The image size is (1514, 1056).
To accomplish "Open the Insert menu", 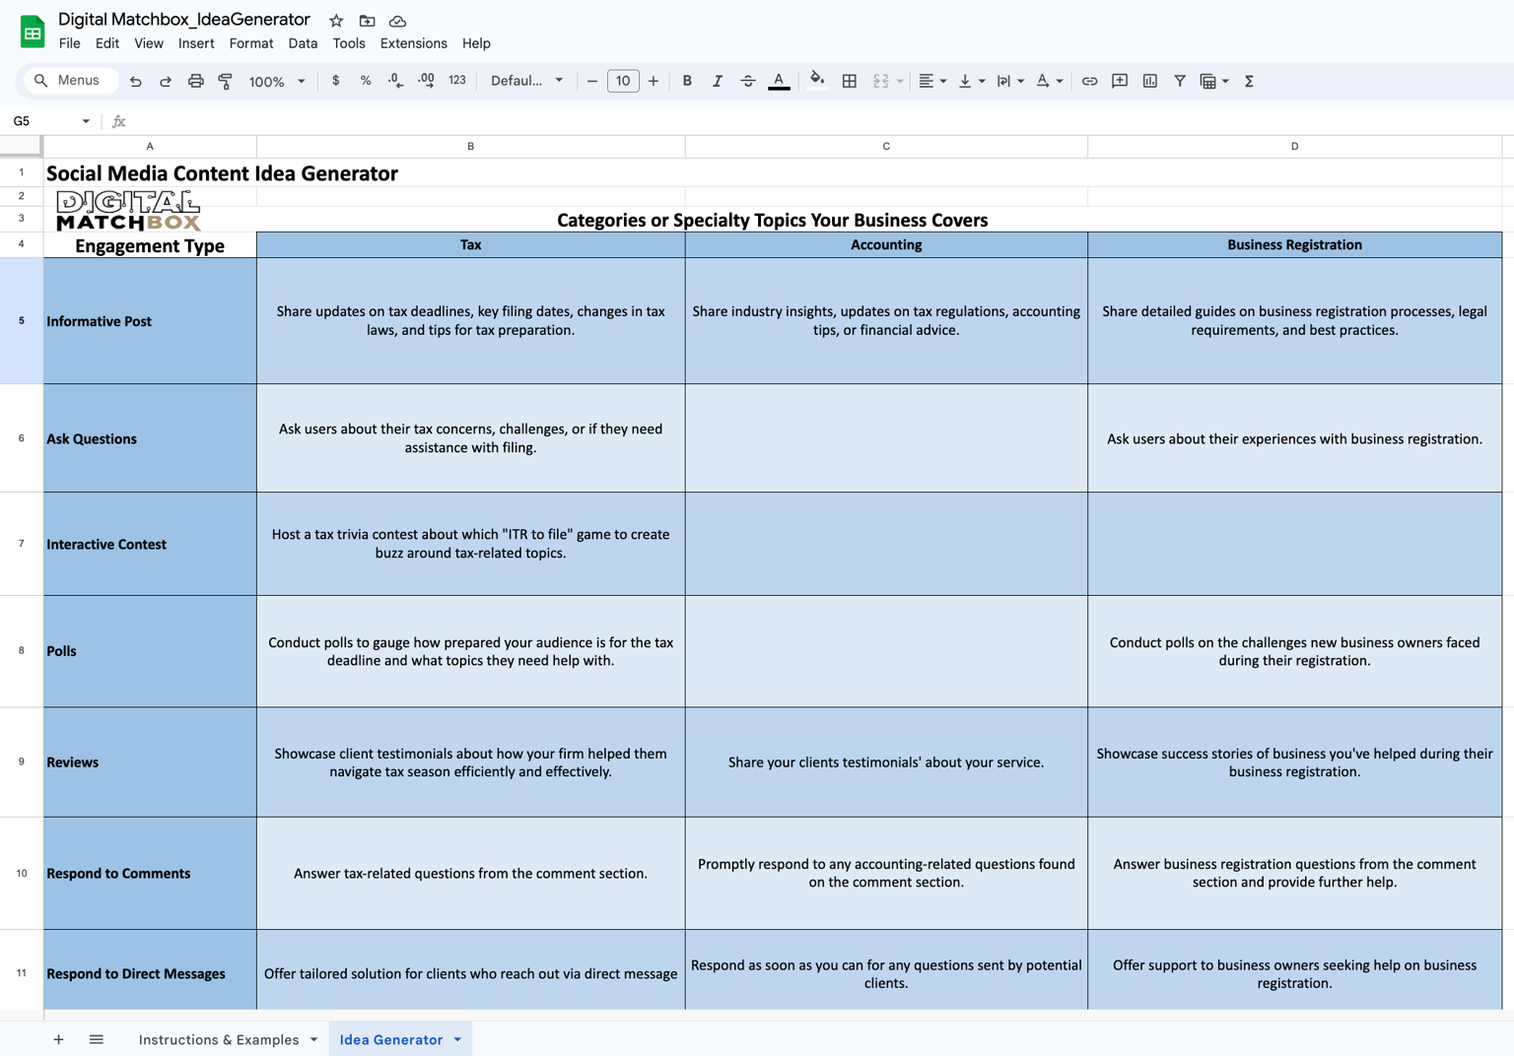I will pyautogui.click(x=196, y=43).
